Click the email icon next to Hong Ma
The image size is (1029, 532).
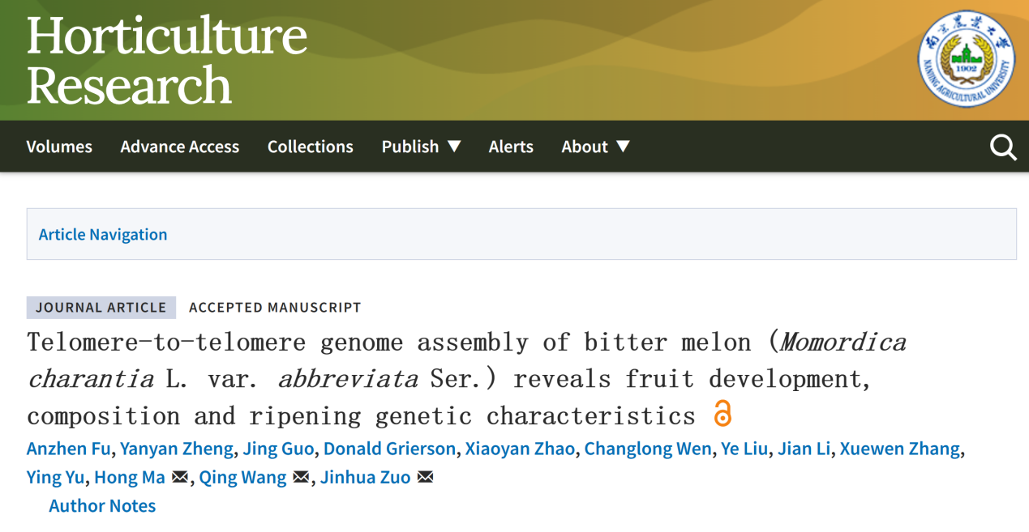click(180, 478)
